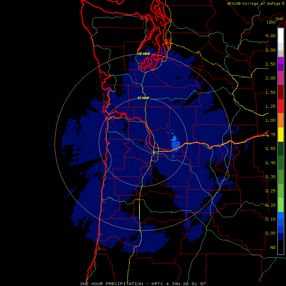Click the 100 NMI range ring label
286x286 pixels.
coord(143,54)
